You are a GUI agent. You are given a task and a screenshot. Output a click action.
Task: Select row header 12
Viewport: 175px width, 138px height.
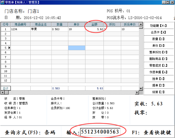coord(6,80)
